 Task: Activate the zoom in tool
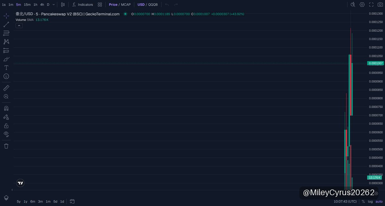coord(6,96)
